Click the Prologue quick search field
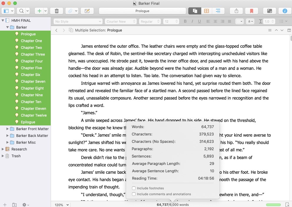 pyautogui.click(x=142, y=11)
